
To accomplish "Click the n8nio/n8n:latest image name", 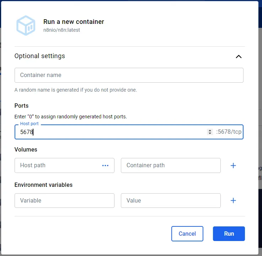I will (62, 30).
